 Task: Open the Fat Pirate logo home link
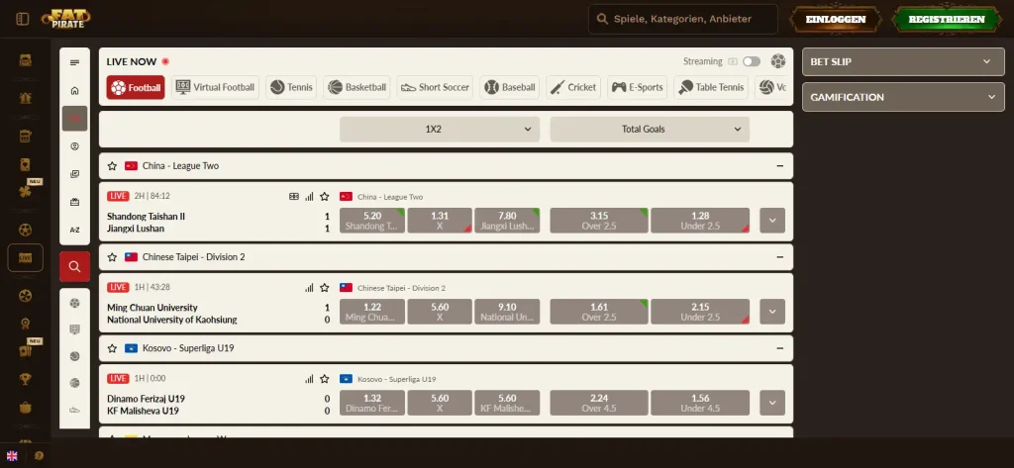[65, 19]
